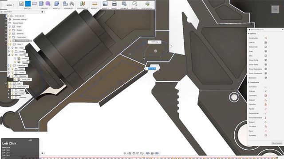Toggle visibility bulb of top-level Construction folder

(x=10, y=37)
